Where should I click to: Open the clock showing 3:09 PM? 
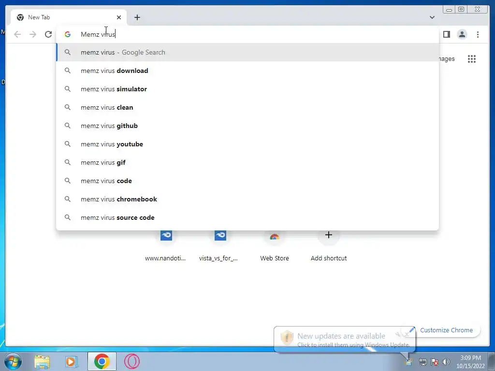(470, 362)
